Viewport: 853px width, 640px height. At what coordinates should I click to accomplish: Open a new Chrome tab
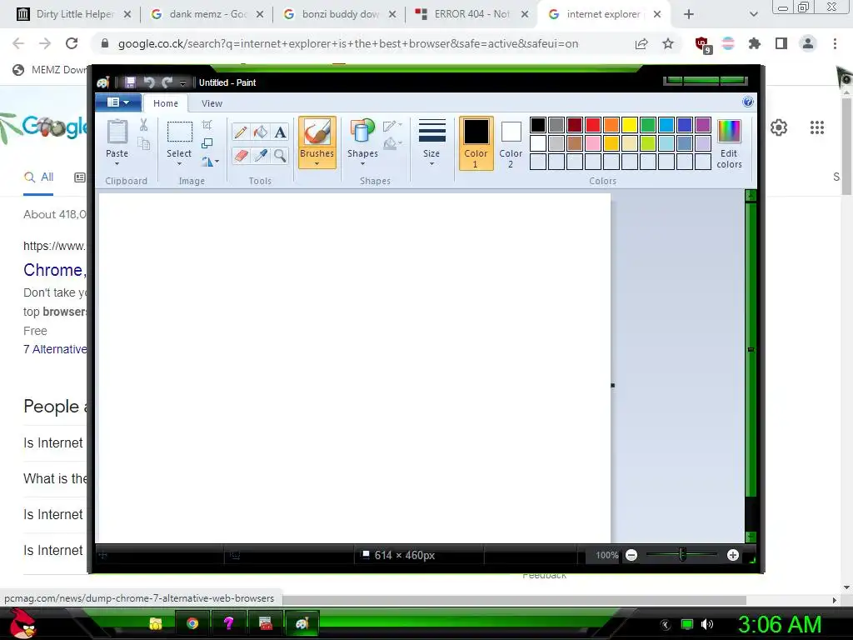pyautogui.click(x=689, y=14)
